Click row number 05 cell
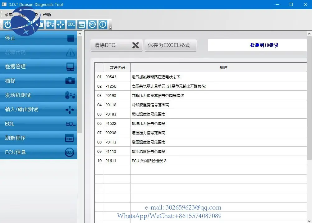Image resolution: width=312 pixels, height=223 pixels. pos(99,114)
